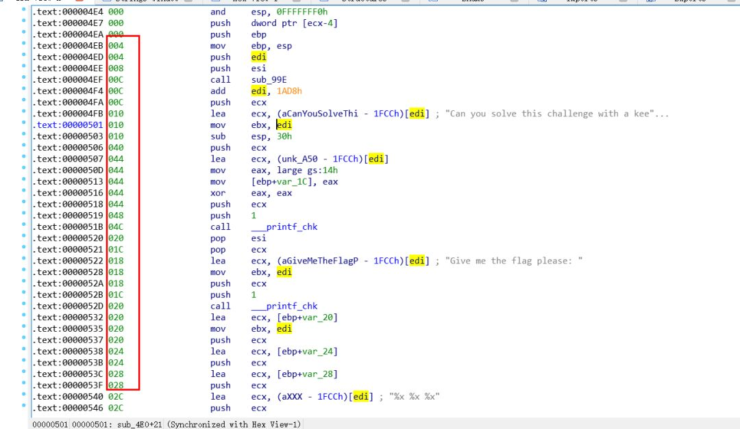Click 'sub_4E0+21' in the status line
The width and height of the screenshot is (740, 429).
pyautogui.click(x=139, y=424)
